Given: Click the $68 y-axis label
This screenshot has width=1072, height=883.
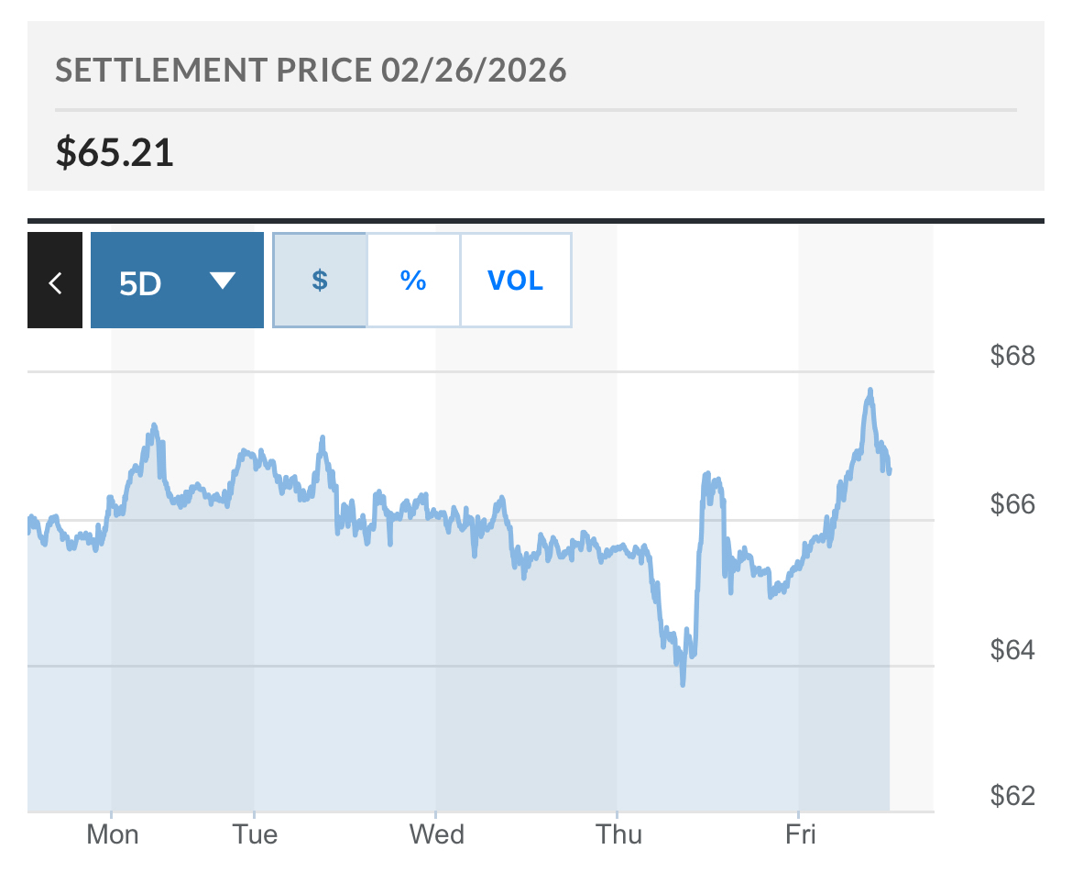Looking at the screenshot, I should pyautogui.click(x=1012, y=356).
